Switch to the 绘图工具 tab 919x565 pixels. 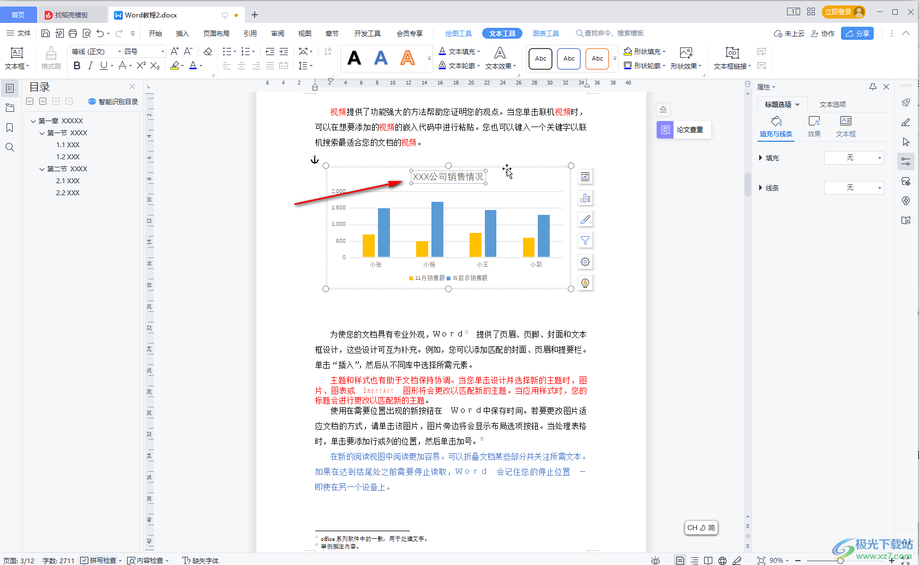(459, 33)
